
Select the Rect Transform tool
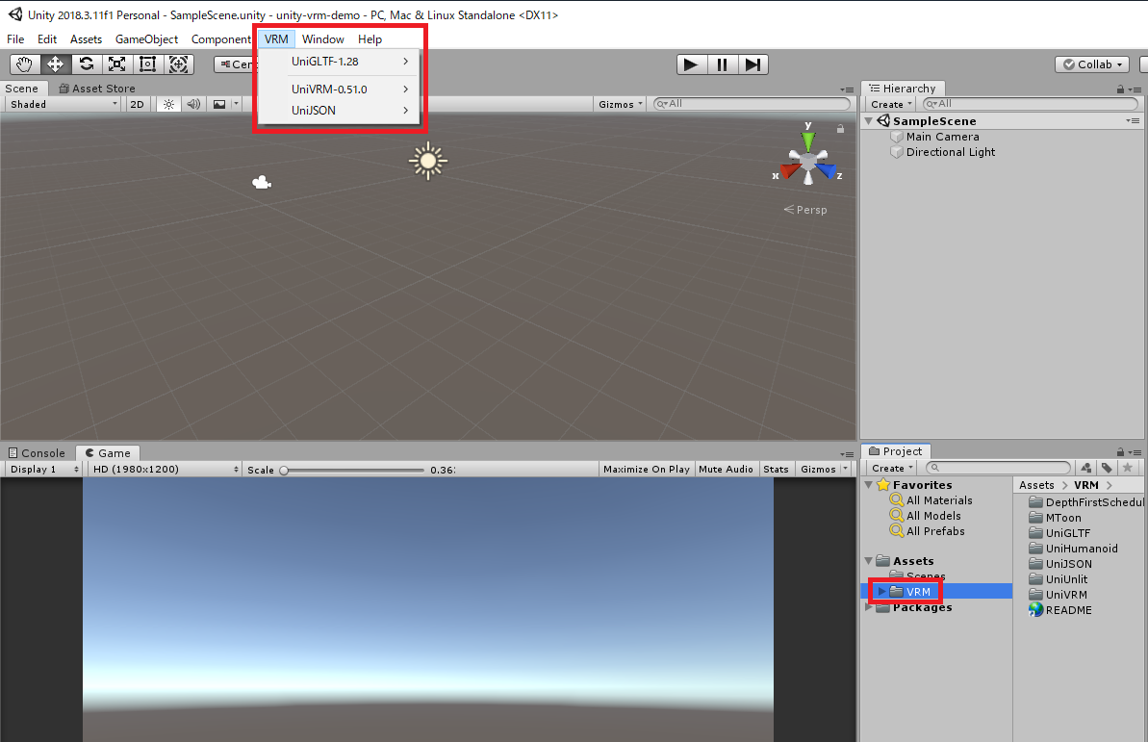tap(147, 64)
